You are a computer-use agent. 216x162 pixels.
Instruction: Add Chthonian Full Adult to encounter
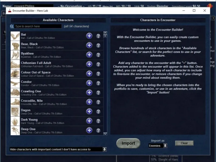pyautogui.click(x=89, y=64)
